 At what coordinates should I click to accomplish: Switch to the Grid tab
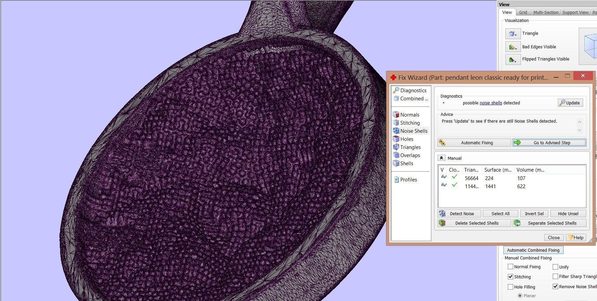(523, 12)
